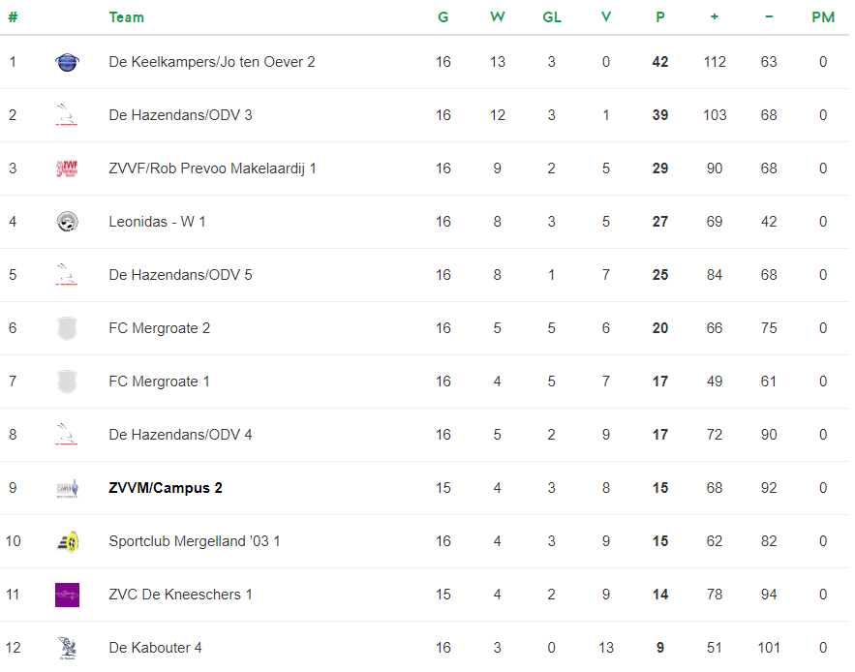Click the GL column header

coord(551,17)
